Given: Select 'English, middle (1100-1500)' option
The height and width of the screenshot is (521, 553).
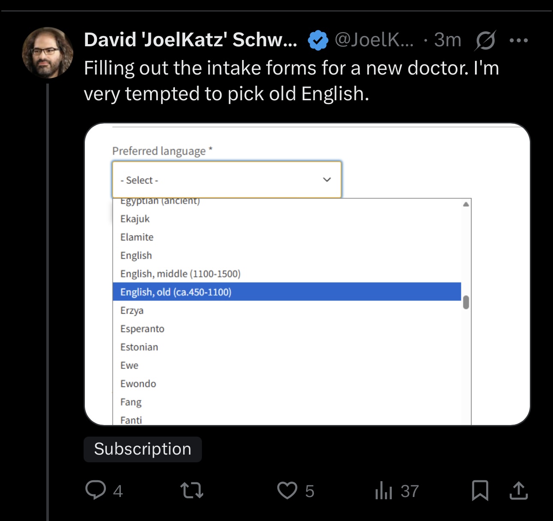Looking at the screenshot, I should (x=180, y=273).
